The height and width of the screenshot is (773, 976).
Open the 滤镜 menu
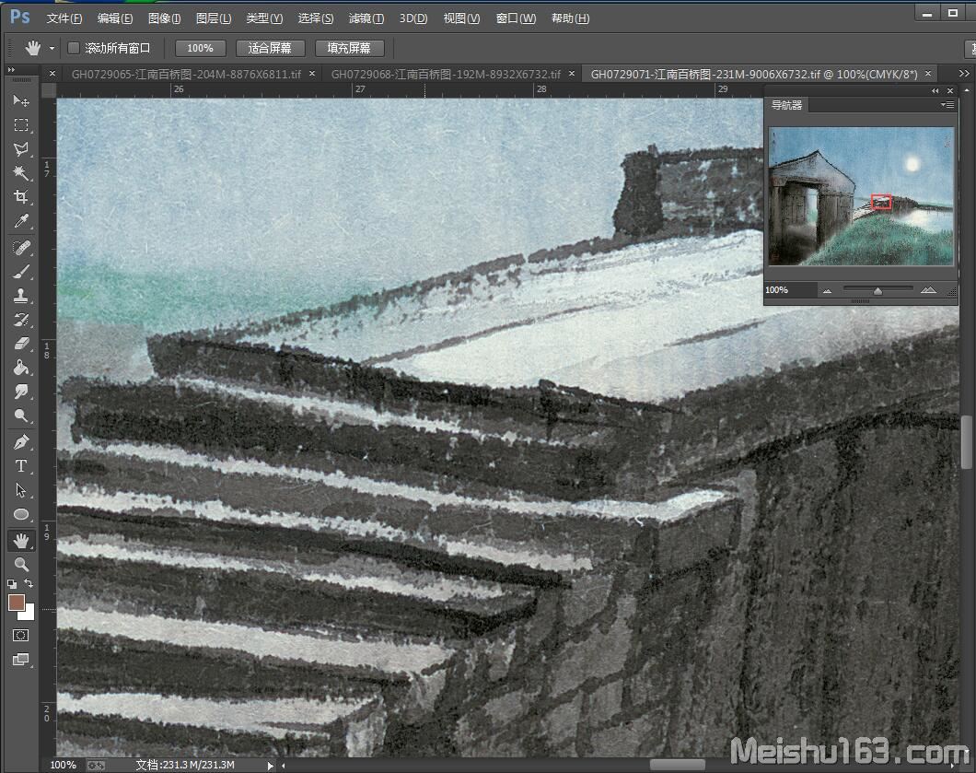click(x=366, y=18)
